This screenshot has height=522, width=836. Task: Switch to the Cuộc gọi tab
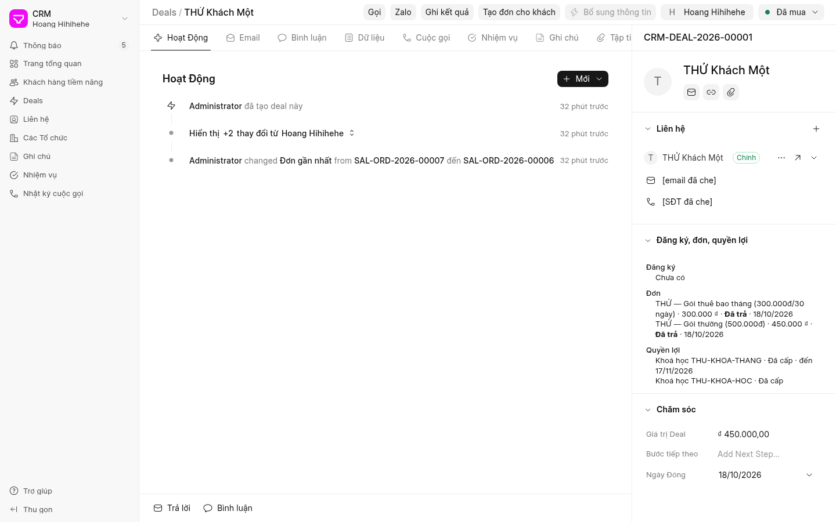click(426, 38)
